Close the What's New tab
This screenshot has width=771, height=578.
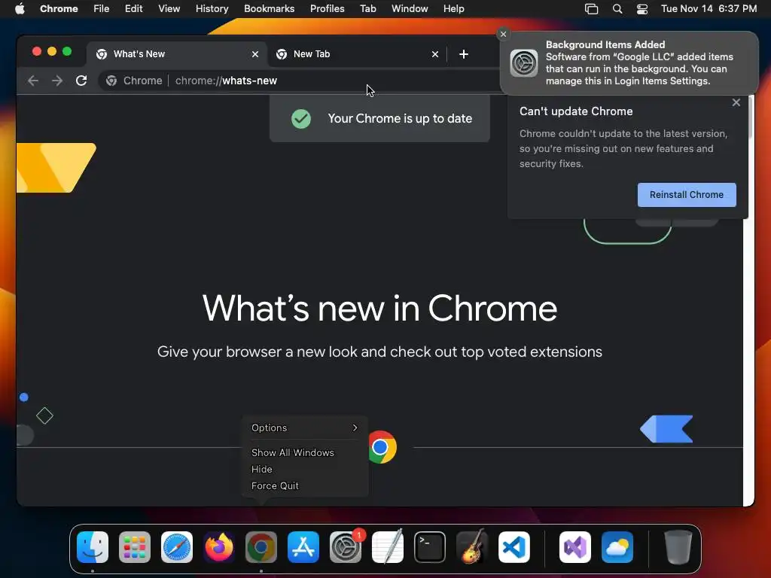[255, 54]
